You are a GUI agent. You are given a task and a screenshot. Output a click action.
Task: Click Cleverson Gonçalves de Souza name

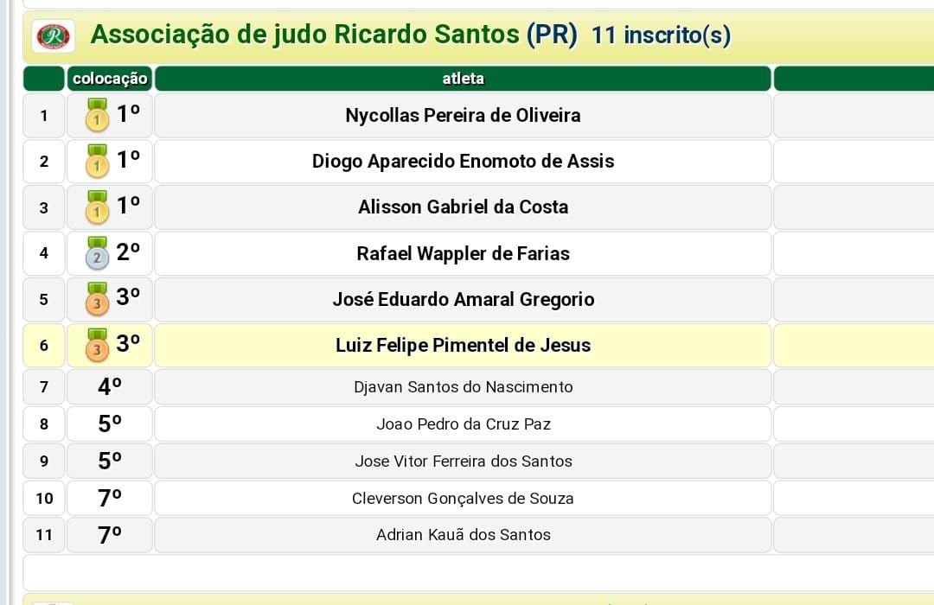(x=463, y=499)
